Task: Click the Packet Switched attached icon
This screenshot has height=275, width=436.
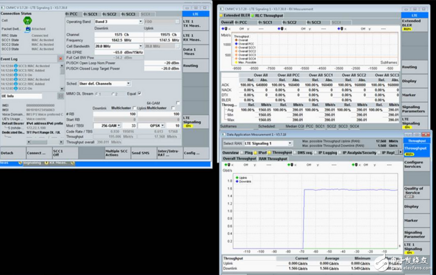Action: pyautogui.click(x=28, y=29)
